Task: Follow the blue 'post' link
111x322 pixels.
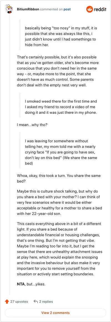Action: pyautogui.click(x=67, y=9)
